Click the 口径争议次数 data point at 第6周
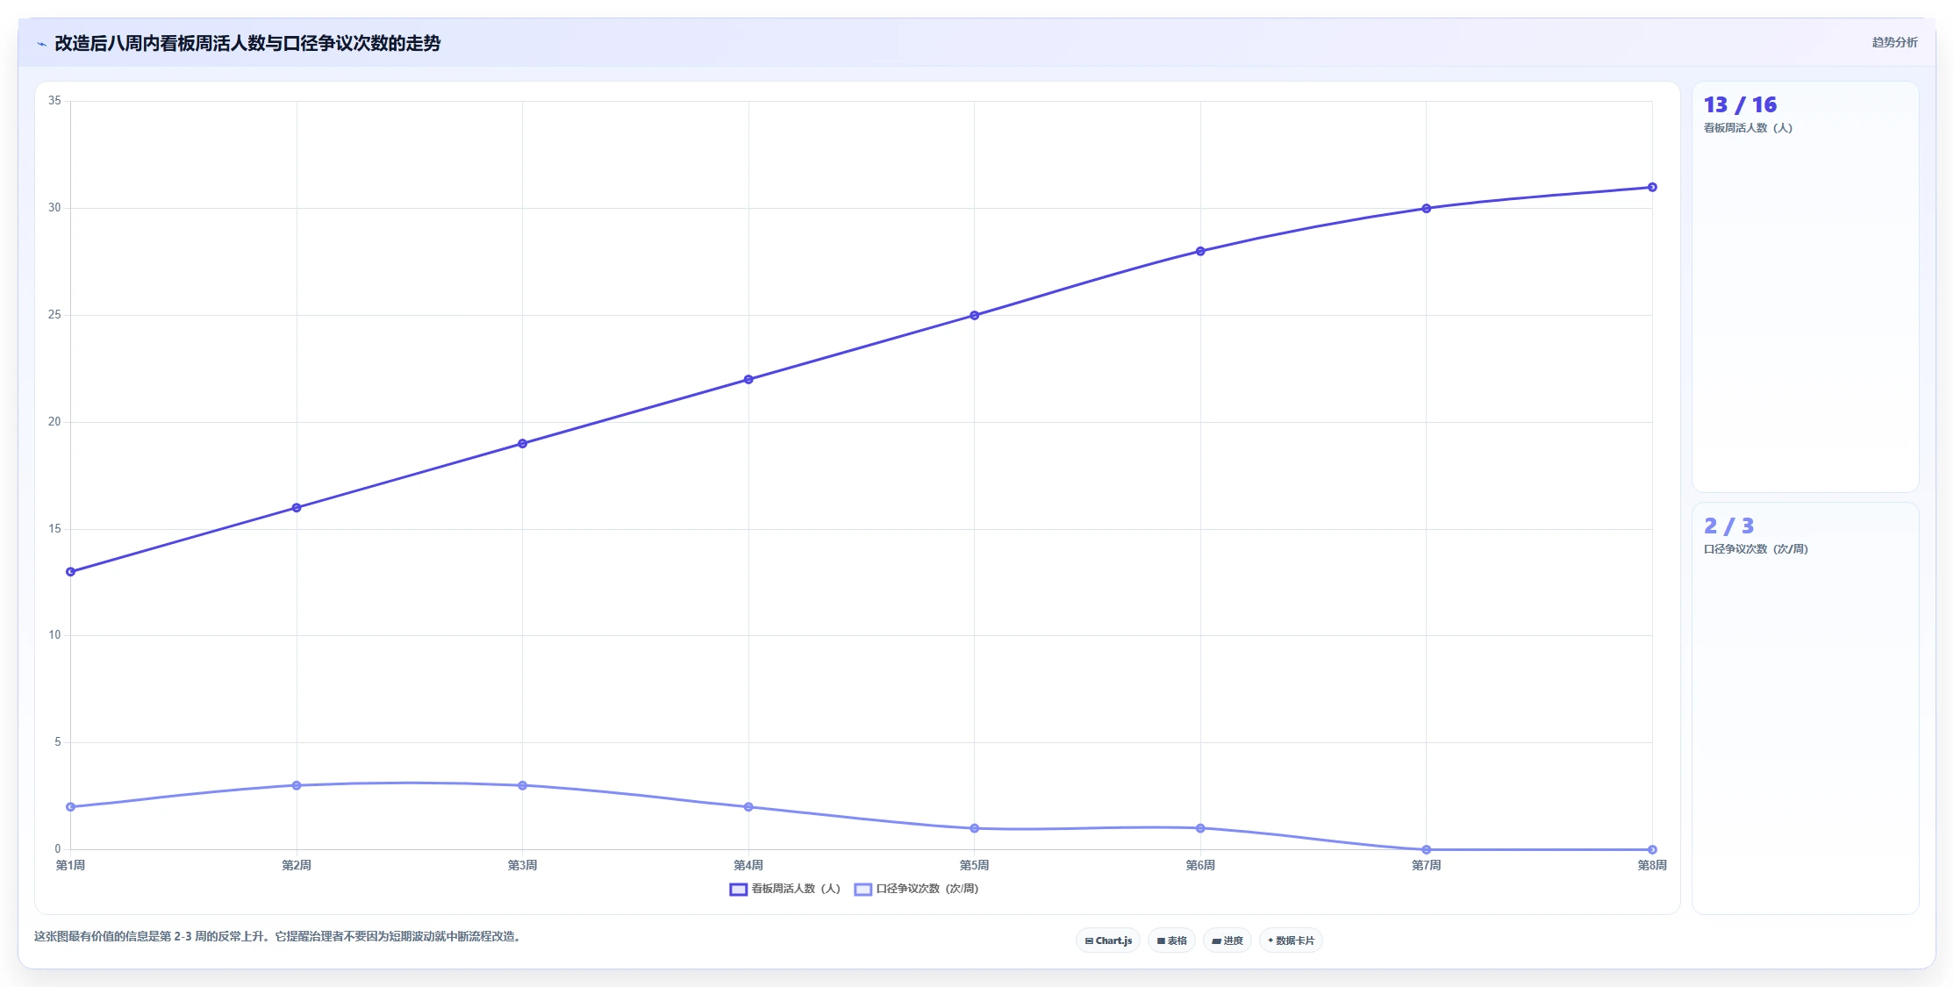 pyautogui.click(x=1200, y=829)
